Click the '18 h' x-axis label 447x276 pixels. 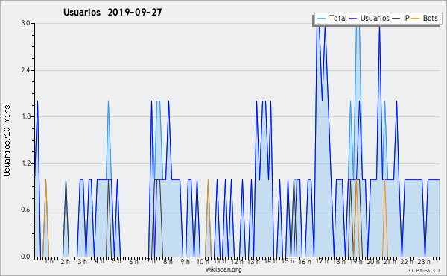[x=339, y=262]
